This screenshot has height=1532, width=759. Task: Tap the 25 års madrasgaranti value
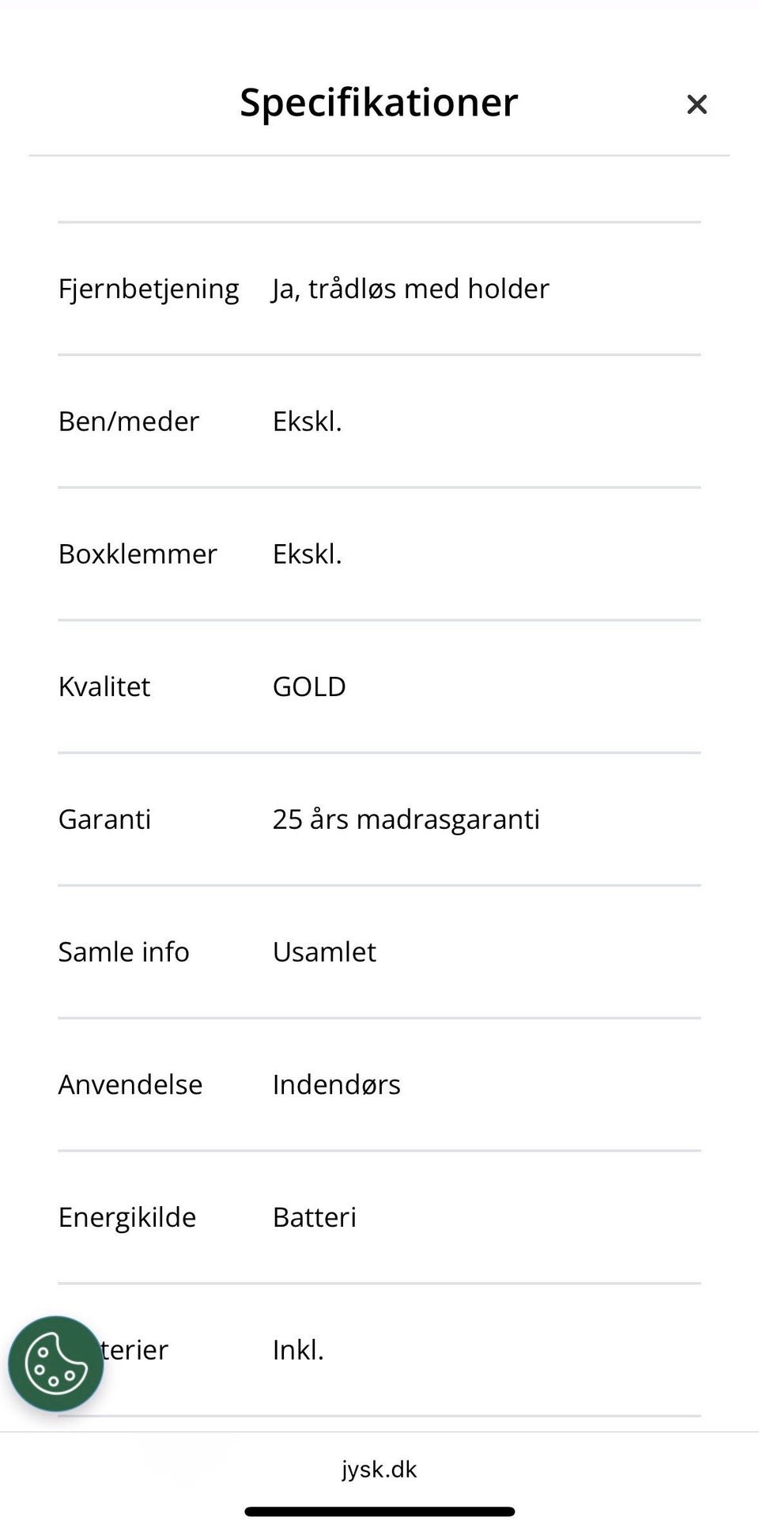[x=406, y=819]
